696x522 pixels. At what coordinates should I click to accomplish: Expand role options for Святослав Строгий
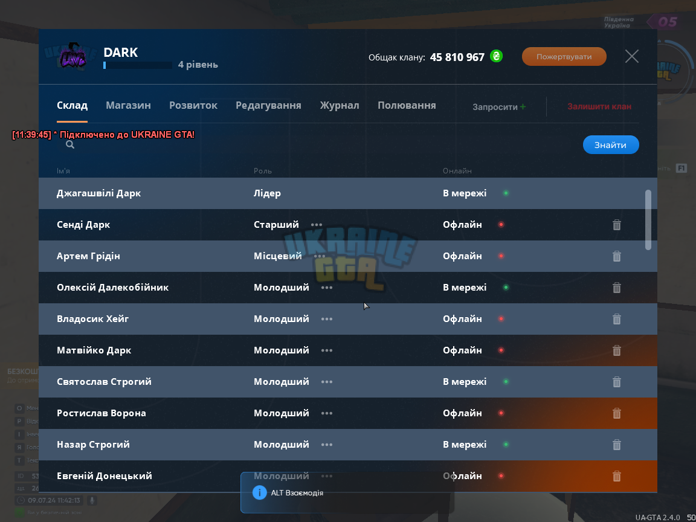[327, 382]
